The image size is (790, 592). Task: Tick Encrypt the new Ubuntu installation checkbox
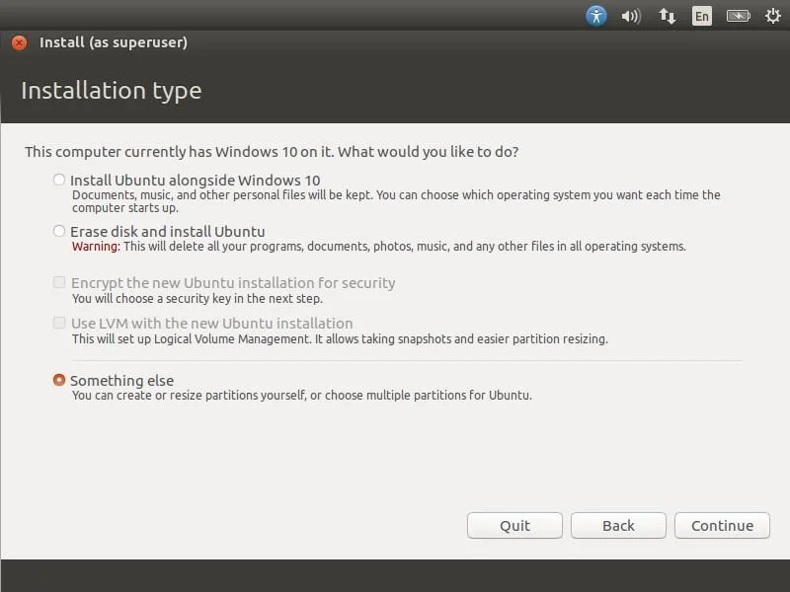[59, 282]
